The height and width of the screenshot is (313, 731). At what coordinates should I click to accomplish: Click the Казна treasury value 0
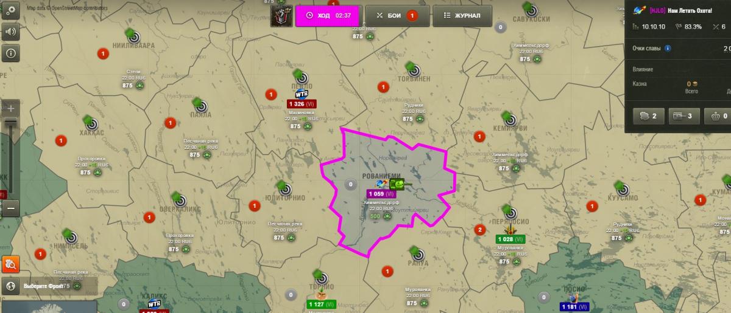689,83
